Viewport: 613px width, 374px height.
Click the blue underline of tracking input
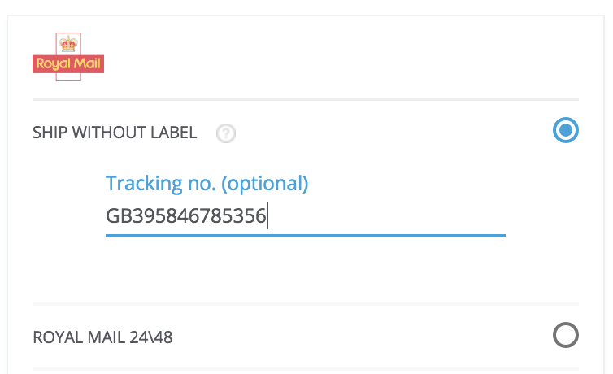(306, 236)
